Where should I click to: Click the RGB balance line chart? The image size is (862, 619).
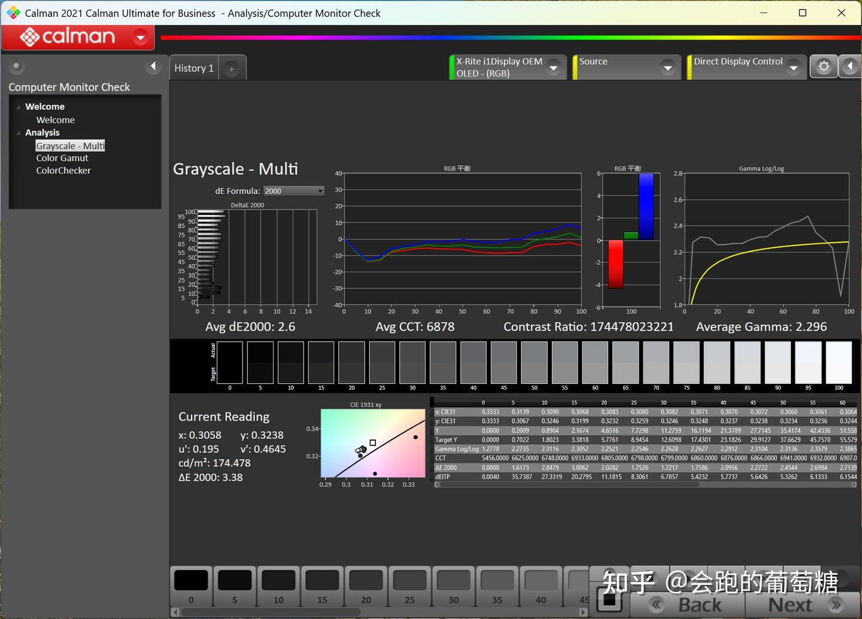tap(462, 239)
